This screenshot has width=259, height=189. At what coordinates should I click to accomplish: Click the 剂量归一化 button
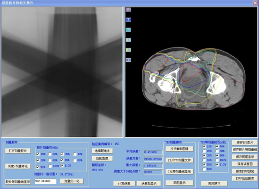pos(72,181)
